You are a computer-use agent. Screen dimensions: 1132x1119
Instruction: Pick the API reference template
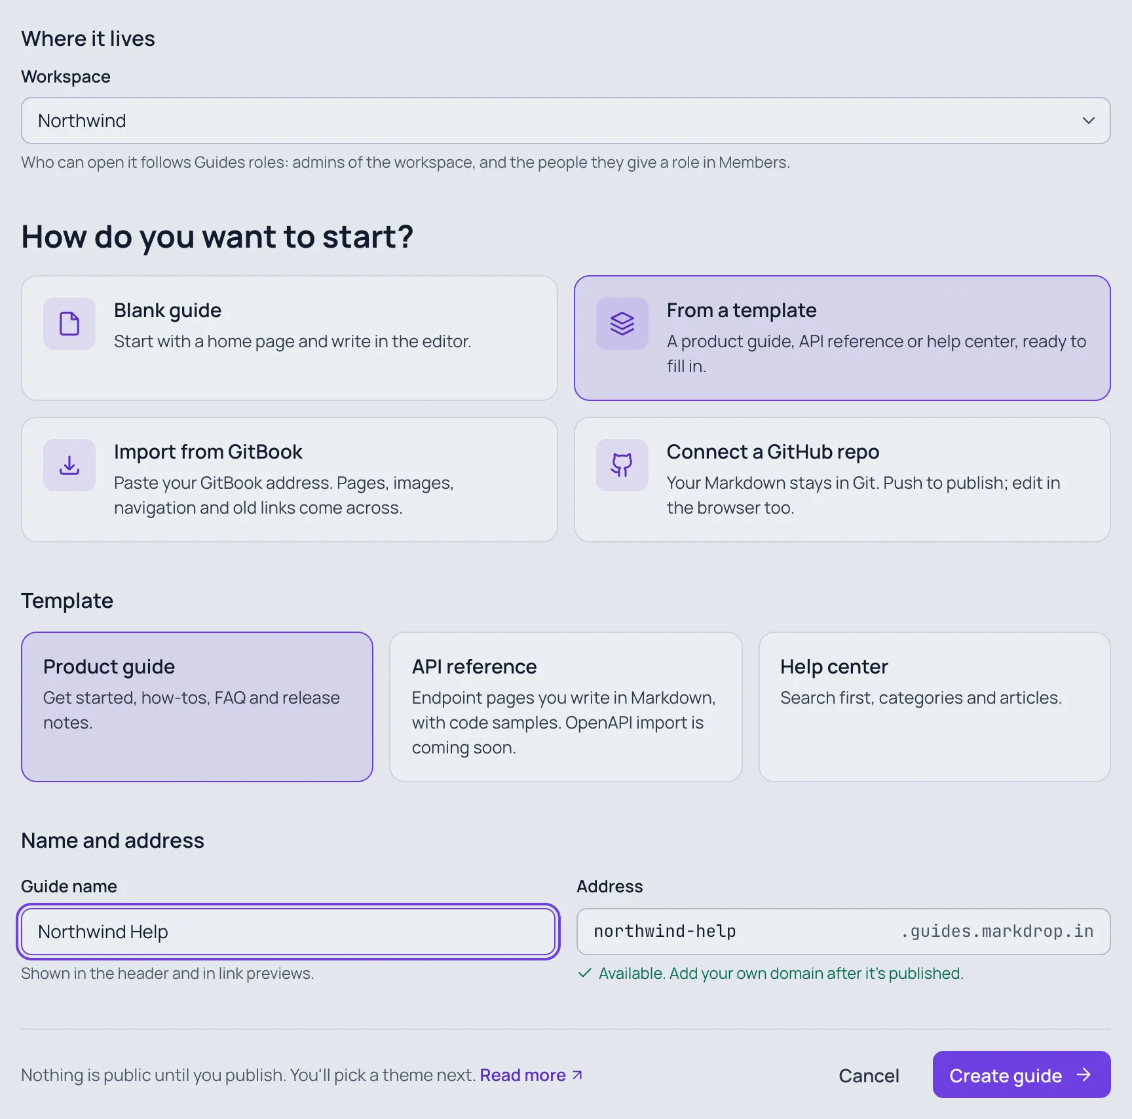[x=566, y=707]
